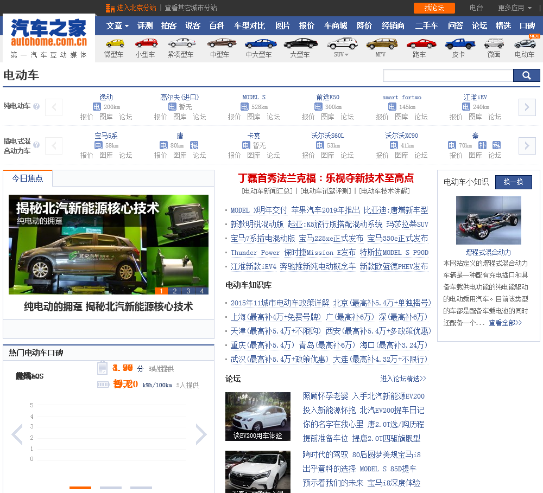Go to previous car in 热门电动车口碑 chart
Image resolution: width=543 pixels, height=493 pixels.
(17, 434)
